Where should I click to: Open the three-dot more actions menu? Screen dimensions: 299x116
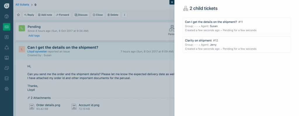(x=124, y=15)
